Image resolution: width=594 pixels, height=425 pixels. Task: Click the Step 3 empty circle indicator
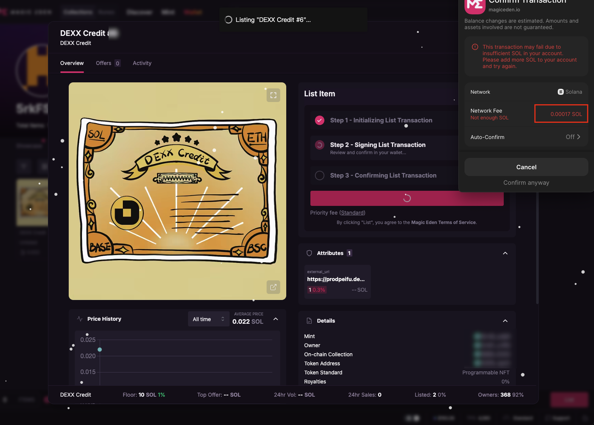(319, 175)
